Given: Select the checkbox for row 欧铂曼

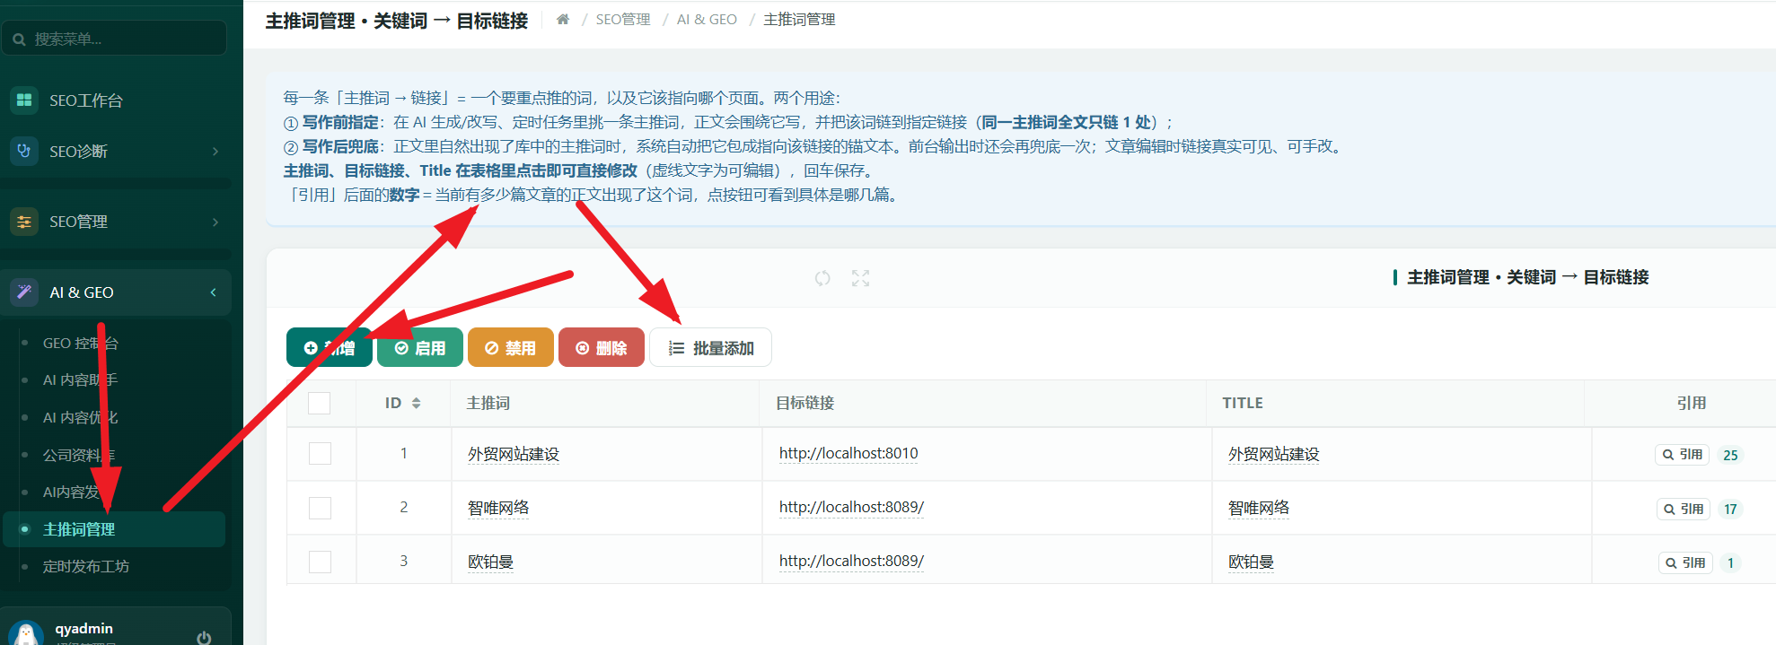Looking at the screenshot, I should click(x=320, y=562).
